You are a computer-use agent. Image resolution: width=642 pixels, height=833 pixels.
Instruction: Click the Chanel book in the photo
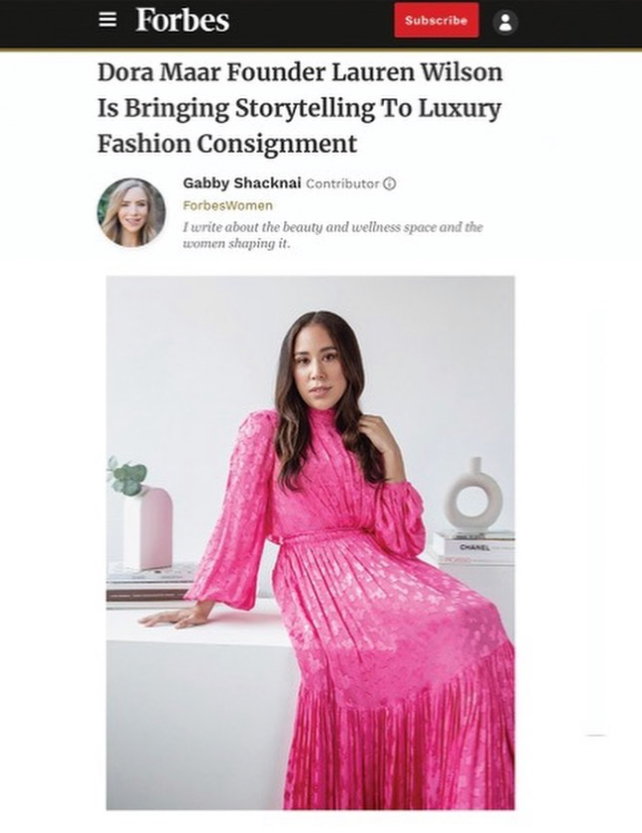coord(474,548)
